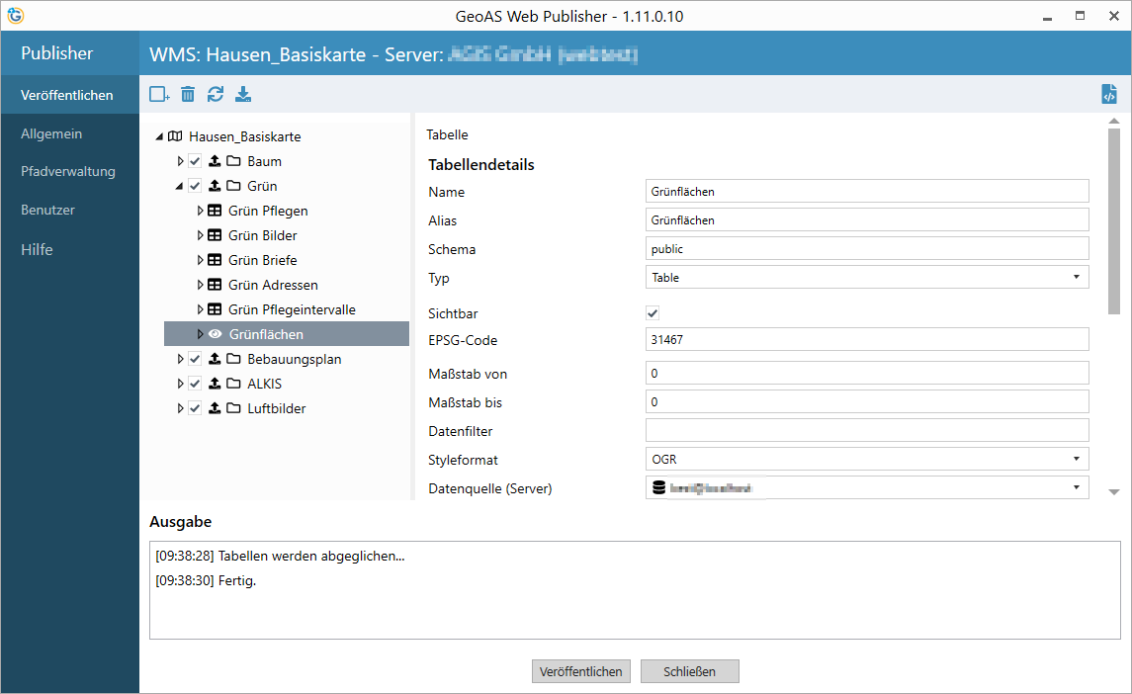The width and height of the screenshot is (1132, 694).
Task: Click the refresh sync toolbar icon
Action: [x=216, y=94]
